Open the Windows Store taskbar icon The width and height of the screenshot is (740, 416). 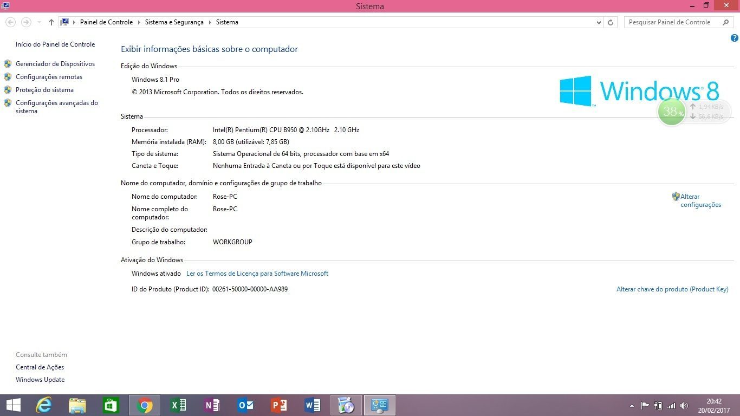click(111, 405)
